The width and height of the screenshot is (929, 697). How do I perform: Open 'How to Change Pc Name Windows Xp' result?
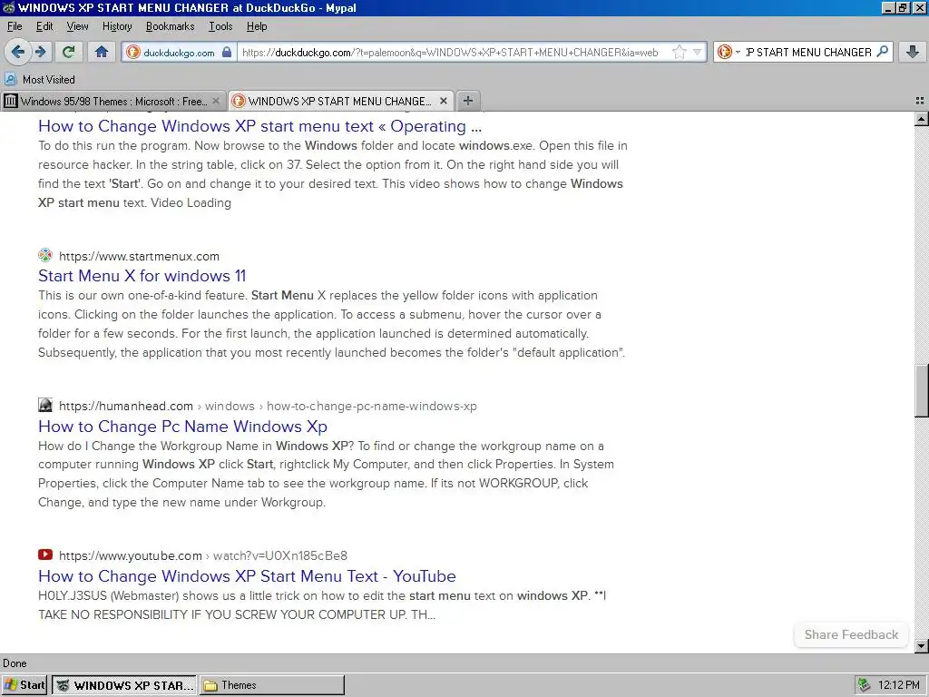point(182,427)
